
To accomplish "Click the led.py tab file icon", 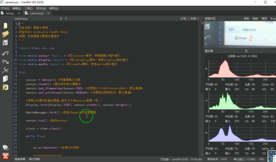I will pyautogui.click(x=3, y=13).
